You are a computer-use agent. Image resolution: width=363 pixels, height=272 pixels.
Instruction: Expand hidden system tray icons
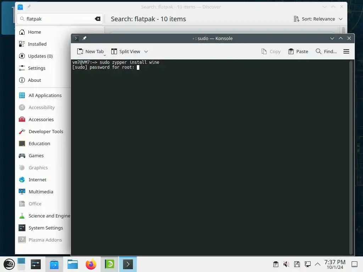pos(318,264)
